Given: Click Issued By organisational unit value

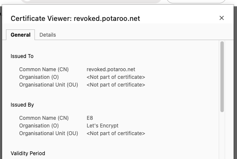Looking at the screenshot, I should [116, 133].
